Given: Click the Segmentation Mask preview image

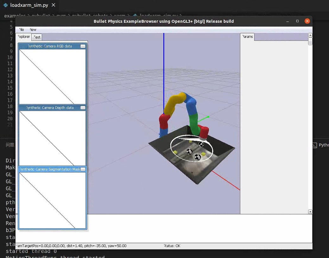Looking at the screenshot, I should click(53, 200).
